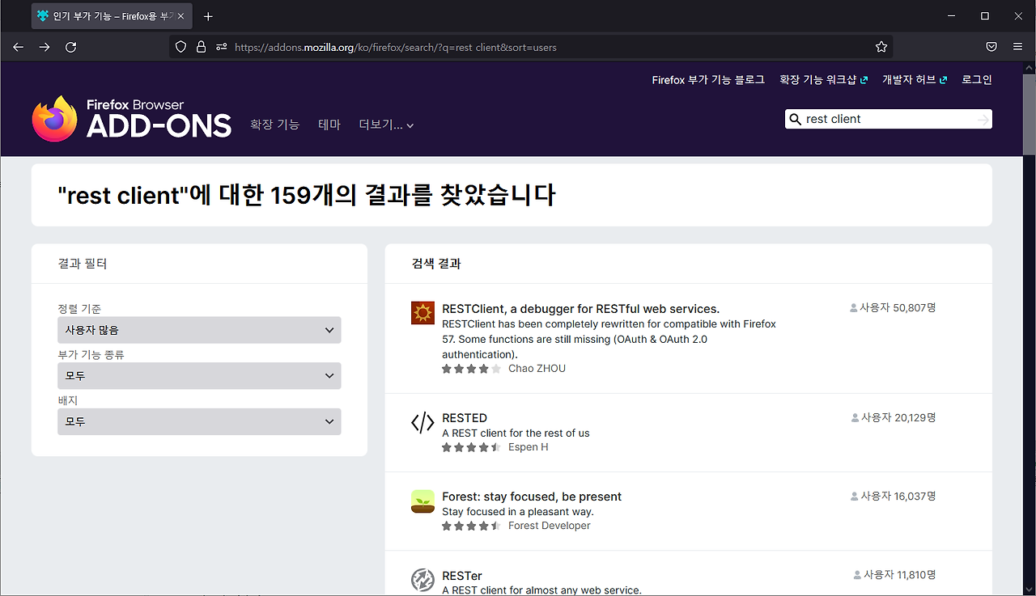Viewport: 1036px width, 596px height.
Task: Open the Pocket save icon in toolbar
Action: pos(991,47)
